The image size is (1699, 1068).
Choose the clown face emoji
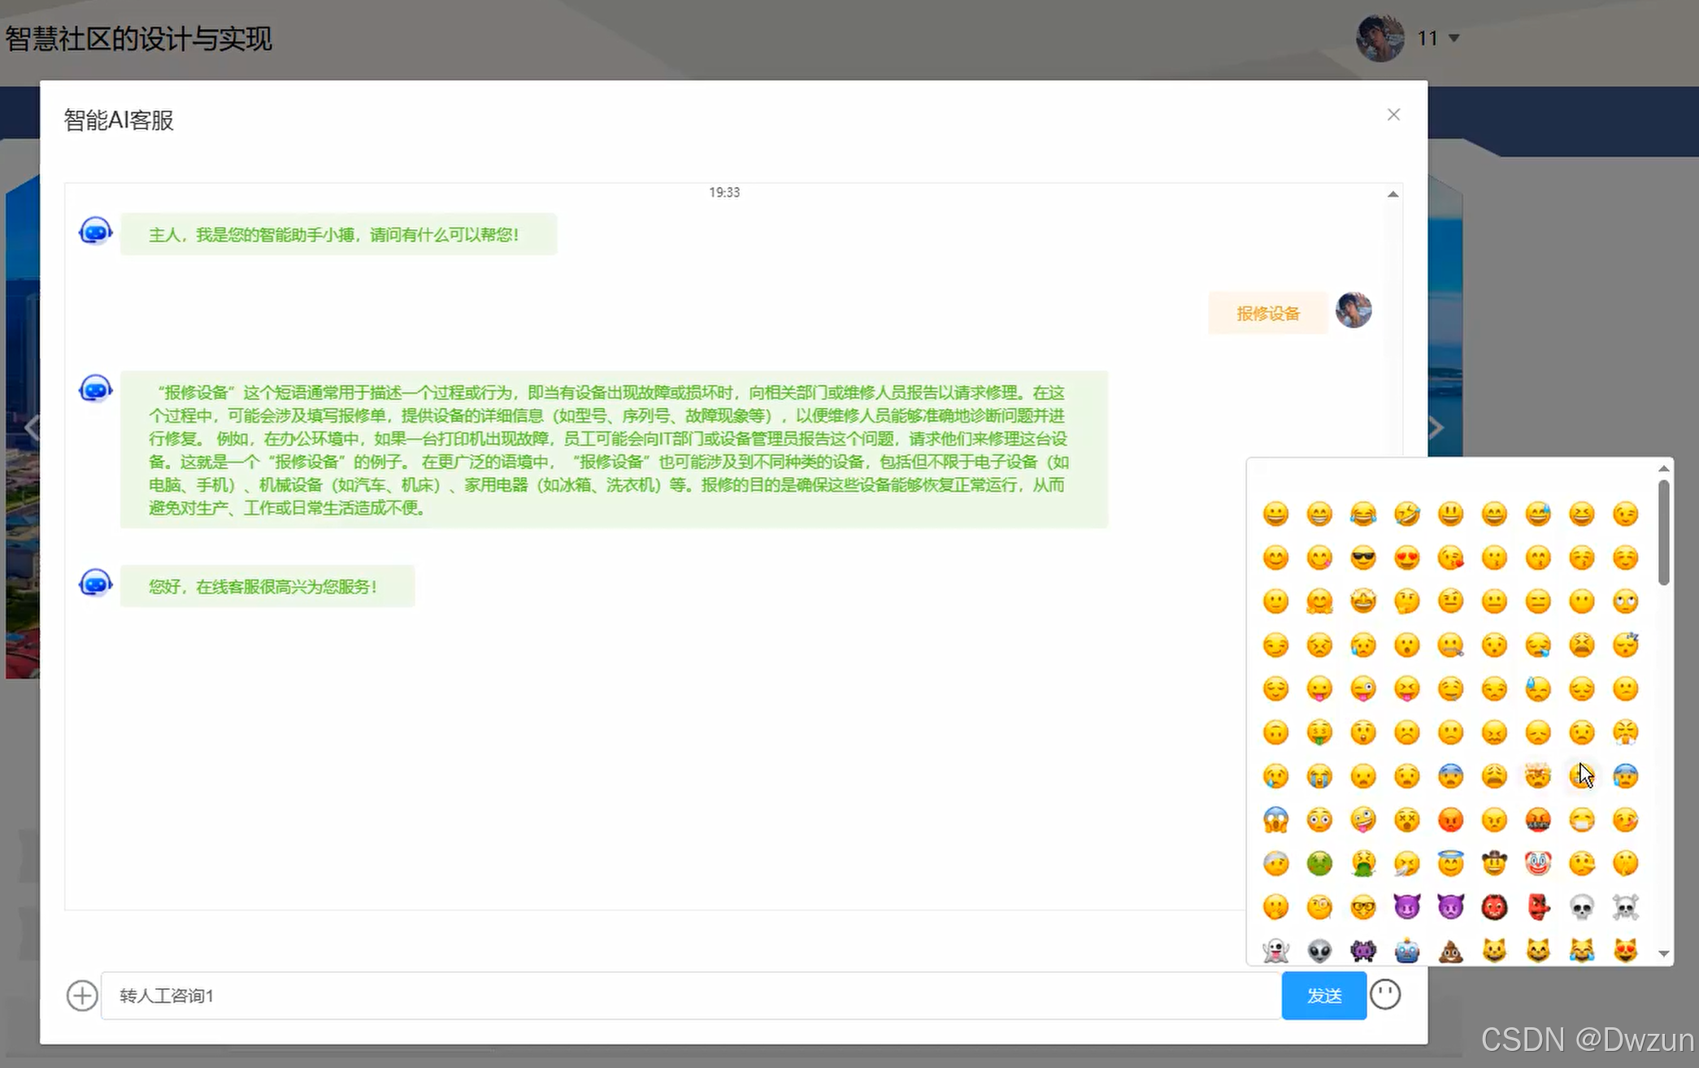1538,863
